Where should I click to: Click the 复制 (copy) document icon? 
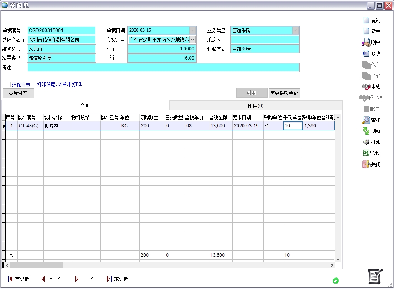[366, 20]
